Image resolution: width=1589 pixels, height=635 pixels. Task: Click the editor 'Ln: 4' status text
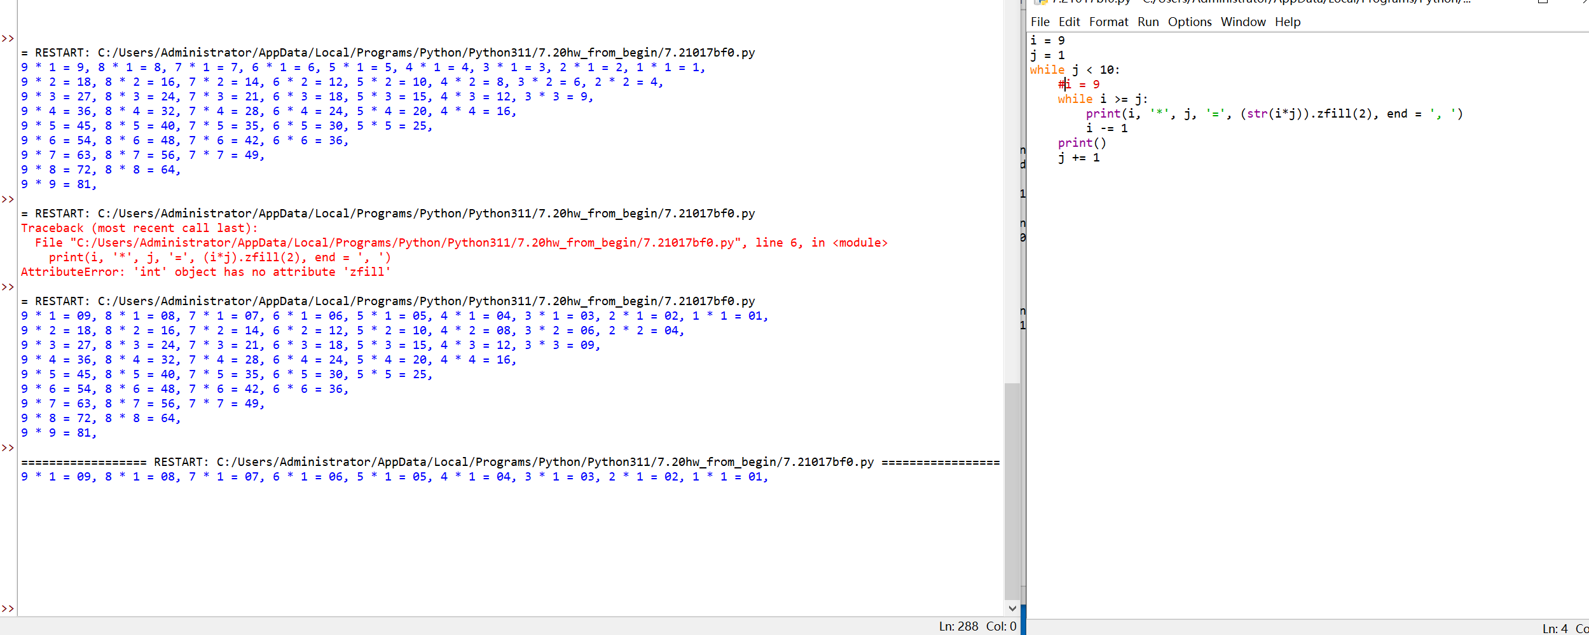click(x=1555, y=628)
